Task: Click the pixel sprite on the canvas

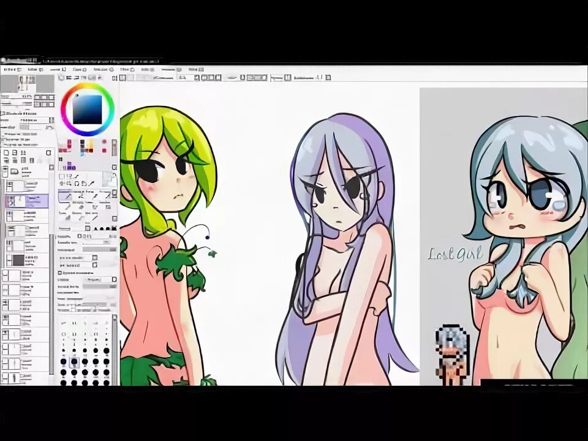Action: pyautogui.click(x=452, y=355)
